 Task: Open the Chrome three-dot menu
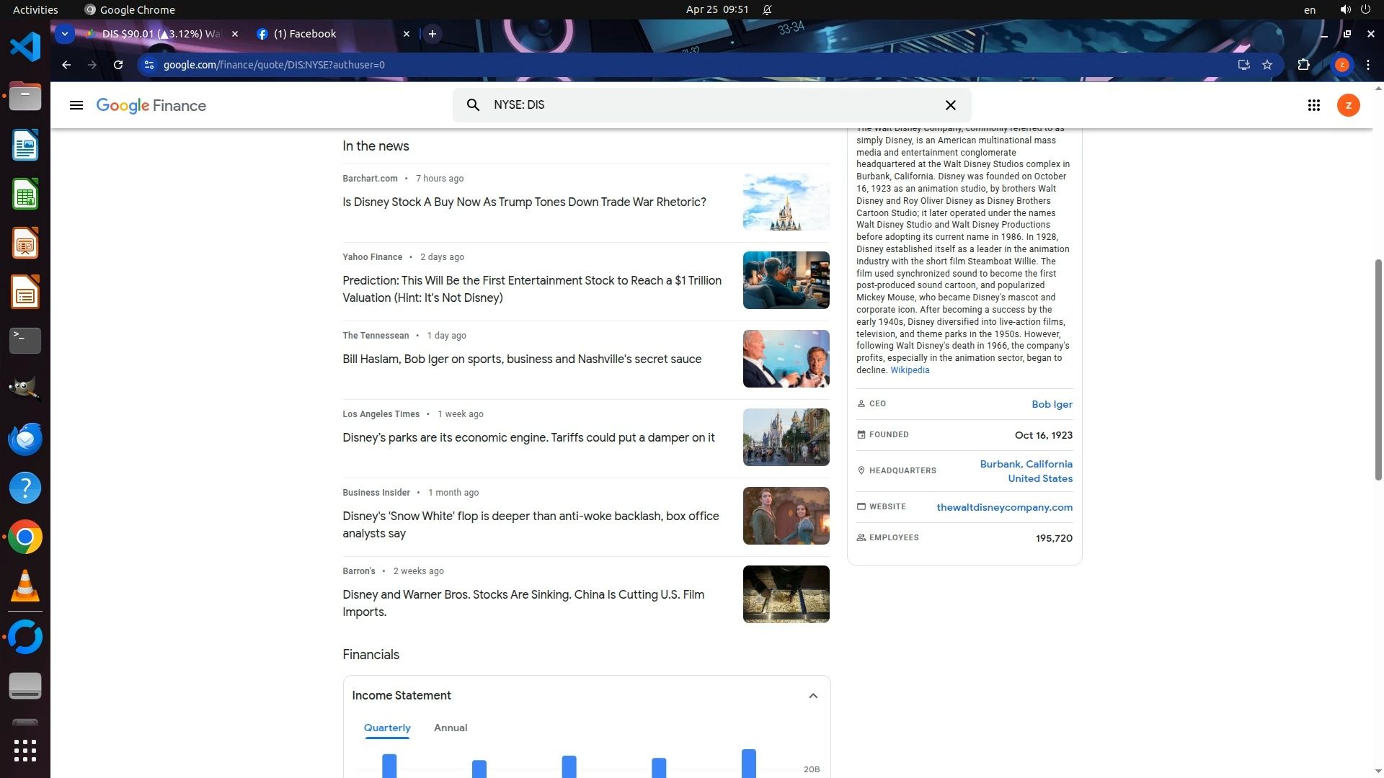[x=1368, y=65]
